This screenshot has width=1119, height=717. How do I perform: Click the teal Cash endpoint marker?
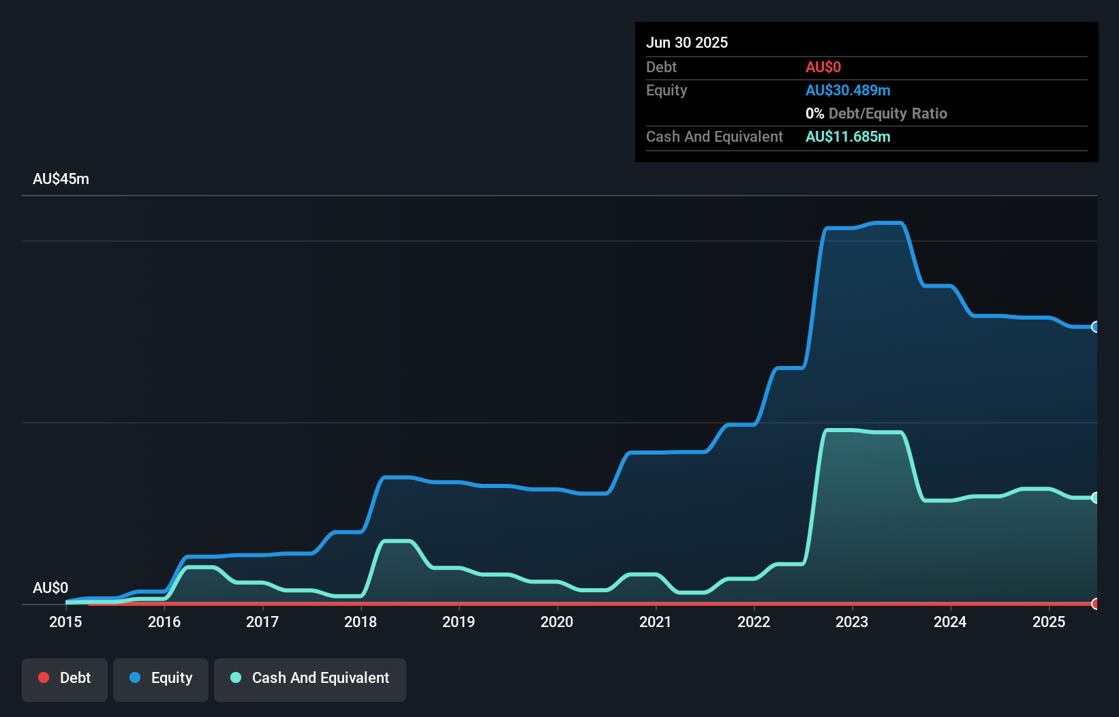point(1095,498)
